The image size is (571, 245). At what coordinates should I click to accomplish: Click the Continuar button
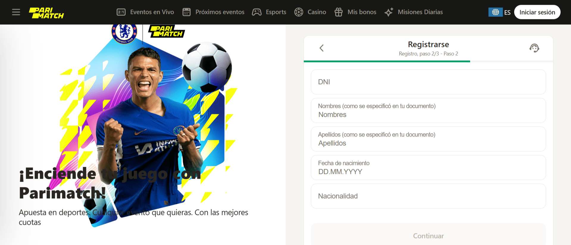[428, 236]
